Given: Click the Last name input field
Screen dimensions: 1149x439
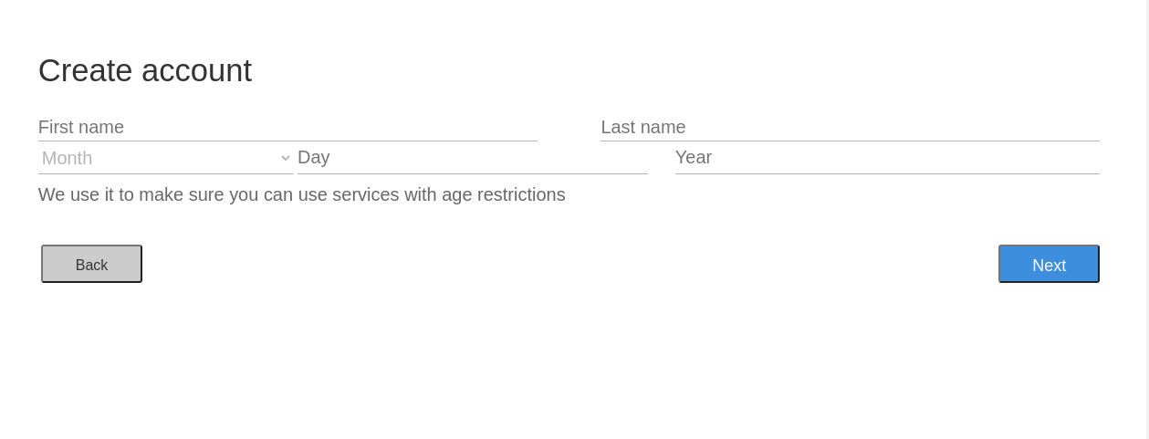Looking at the screenshot, I should 849,128.
